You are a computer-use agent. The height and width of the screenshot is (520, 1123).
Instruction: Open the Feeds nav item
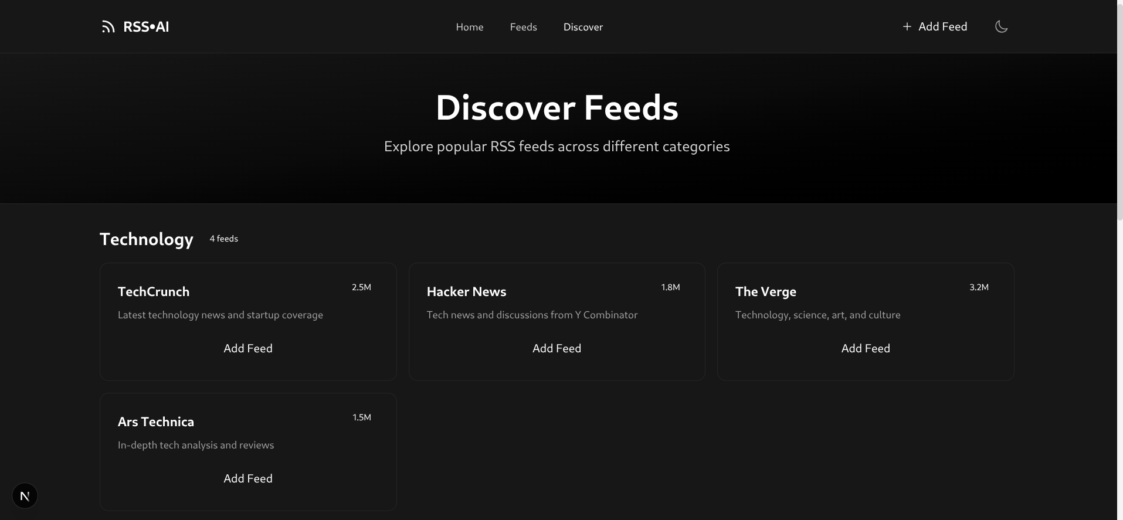point(523,27)
